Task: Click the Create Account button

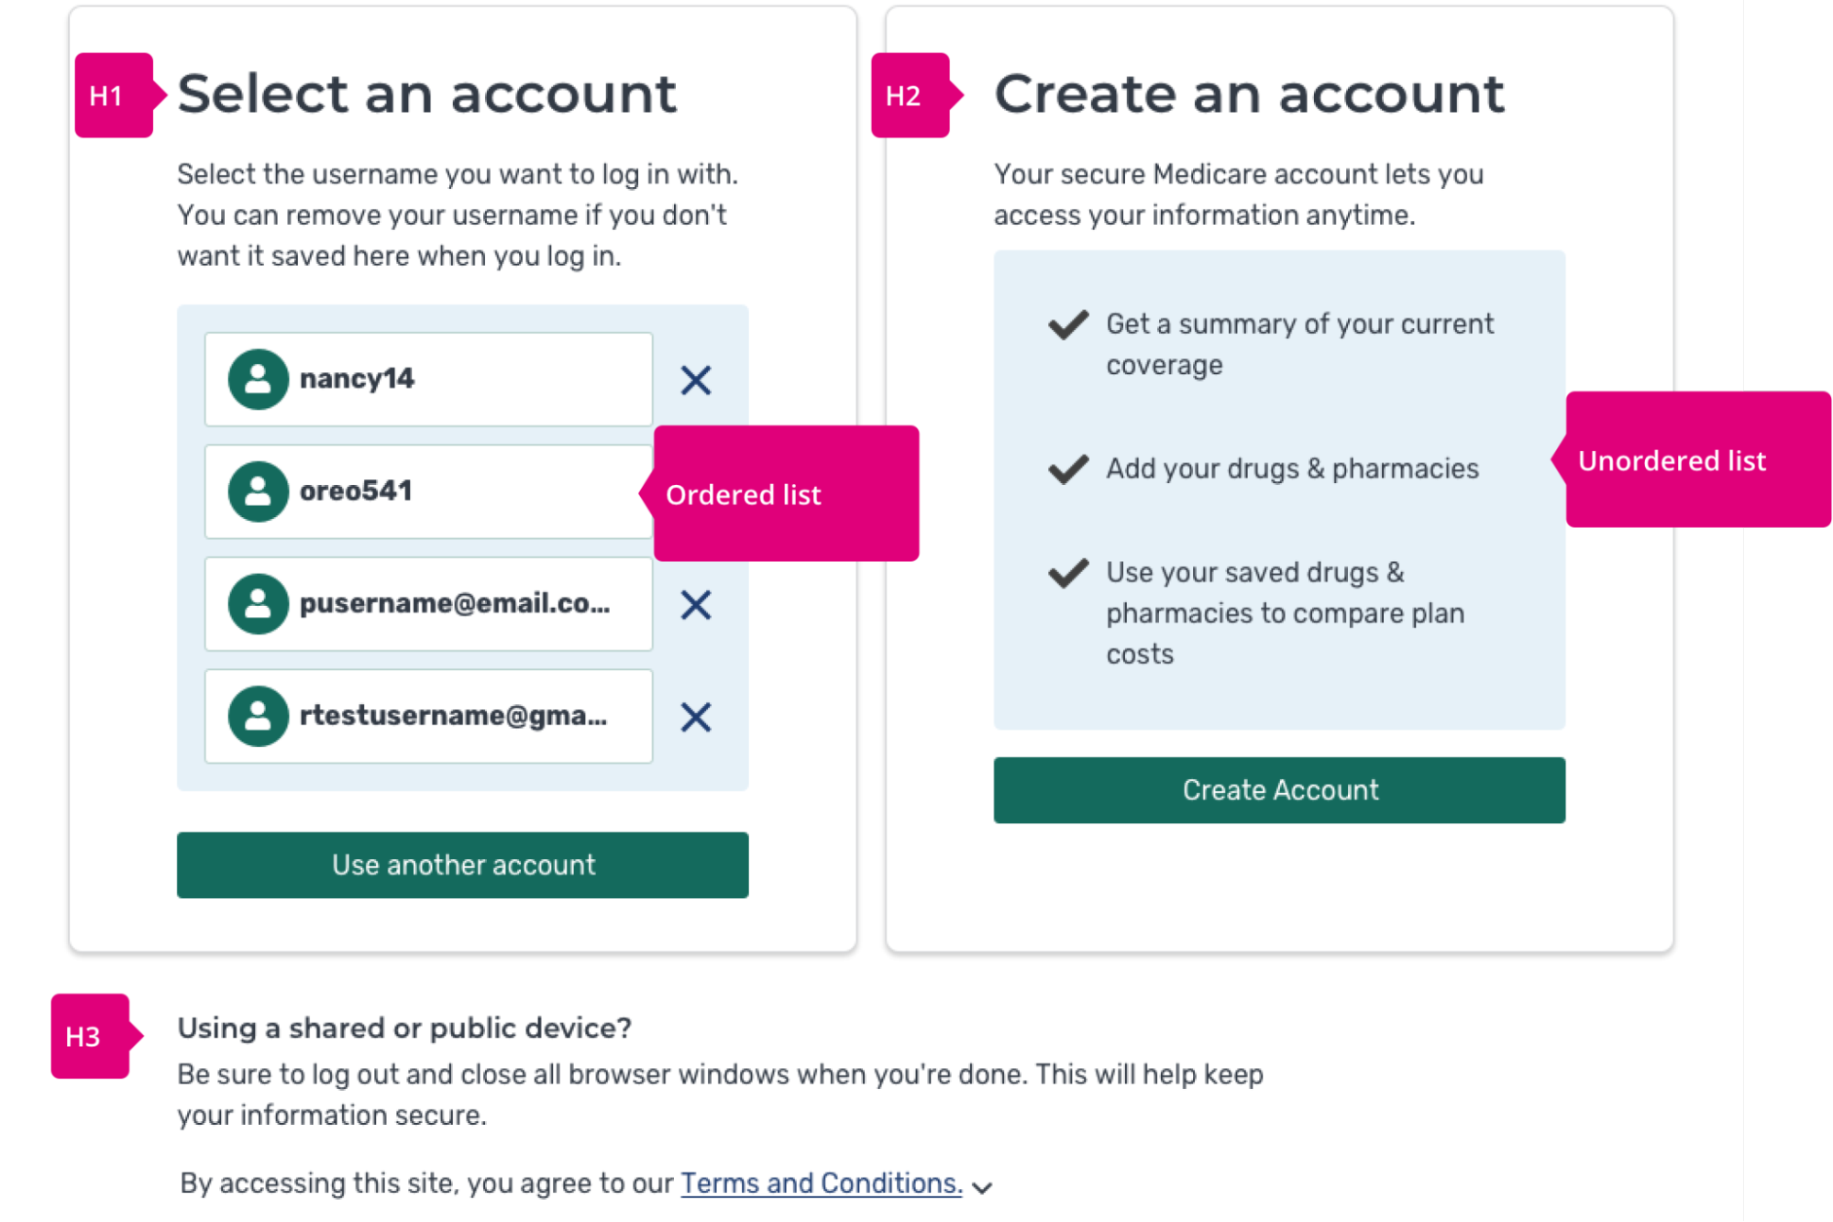Action: 1278,789
